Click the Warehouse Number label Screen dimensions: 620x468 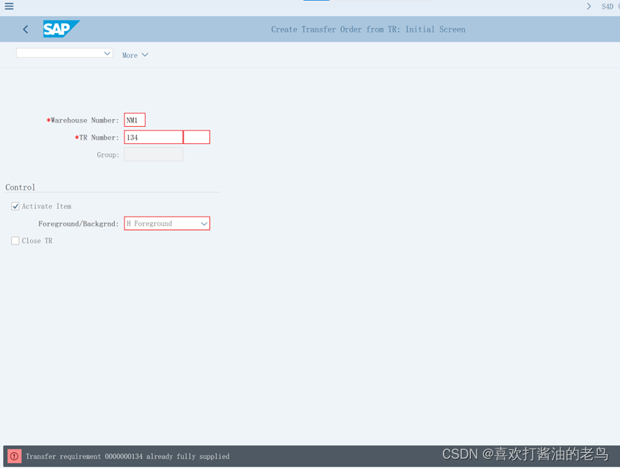point(82,120)
